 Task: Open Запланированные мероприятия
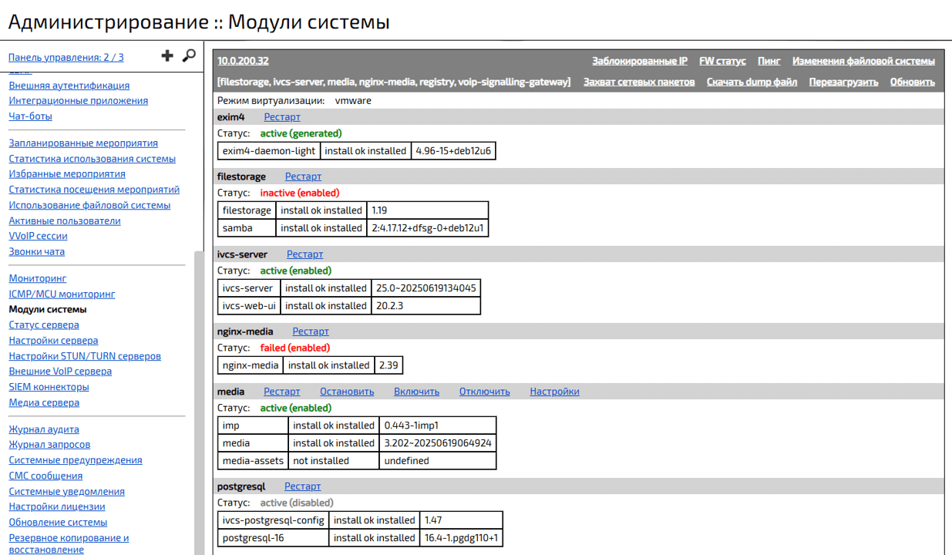[x=83, y=143]
